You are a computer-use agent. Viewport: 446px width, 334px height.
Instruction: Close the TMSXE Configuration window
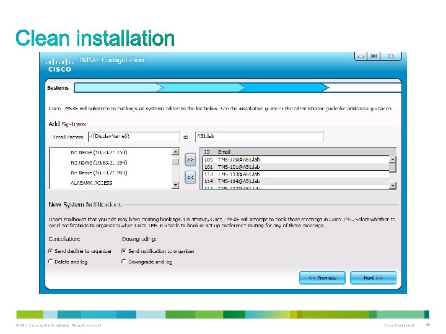[x=391, y=56]
